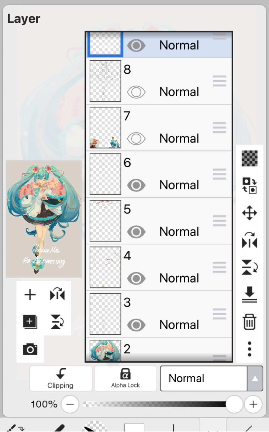The image size is (269, 432).
Task: Show layer 8 using eye icon
Action: 136,92
